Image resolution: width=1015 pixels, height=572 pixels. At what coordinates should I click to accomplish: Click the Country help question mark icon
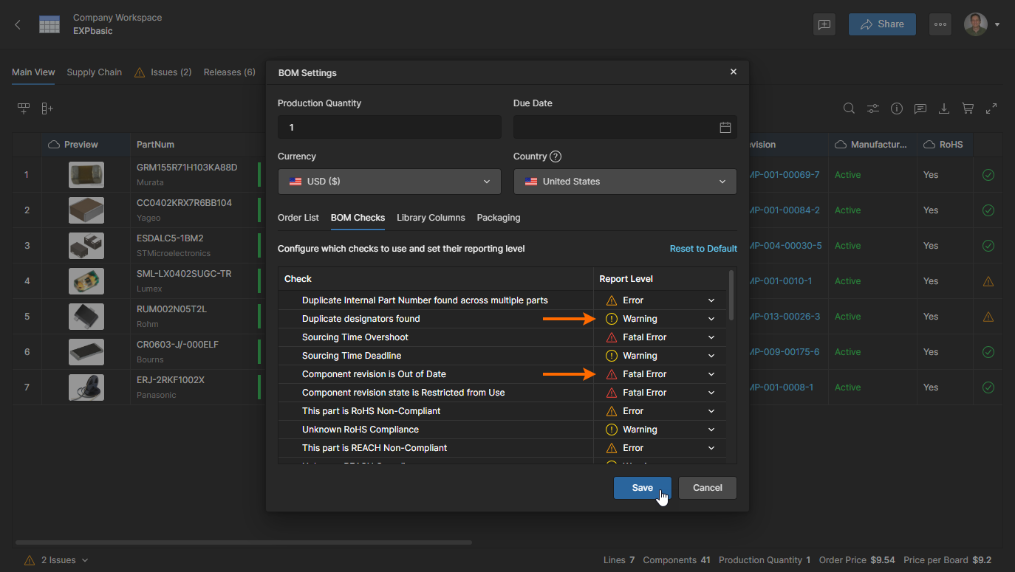[556, 156]
